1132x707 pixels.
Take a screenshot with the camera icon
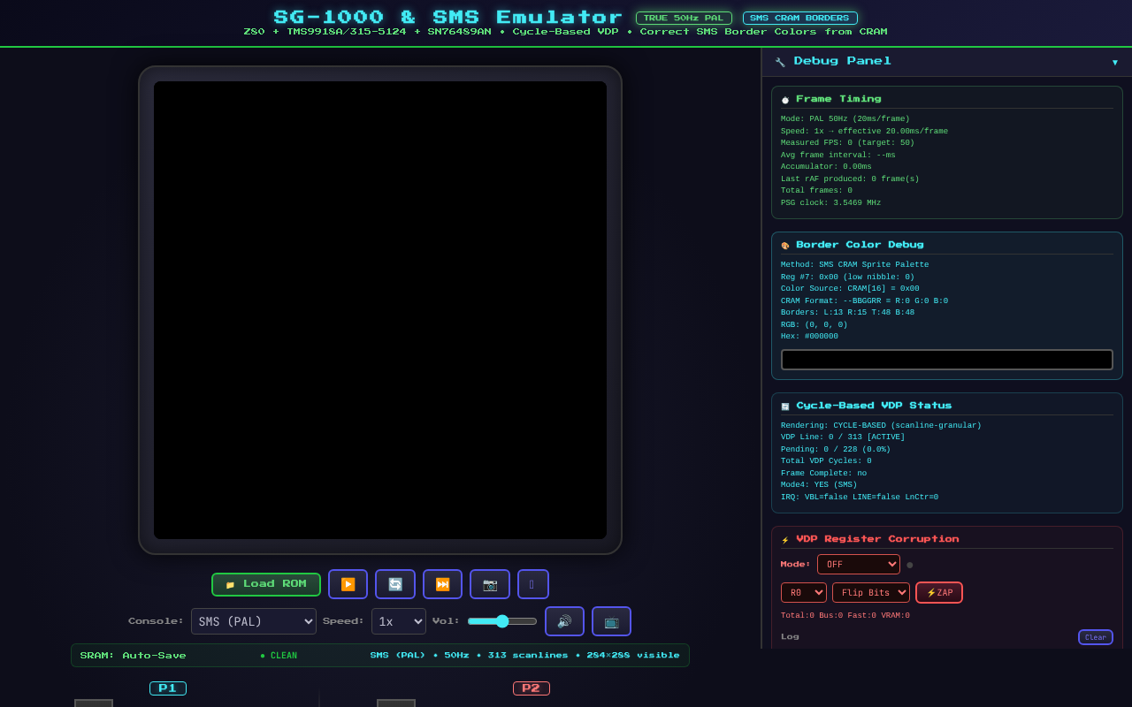[x=490, y=584]
